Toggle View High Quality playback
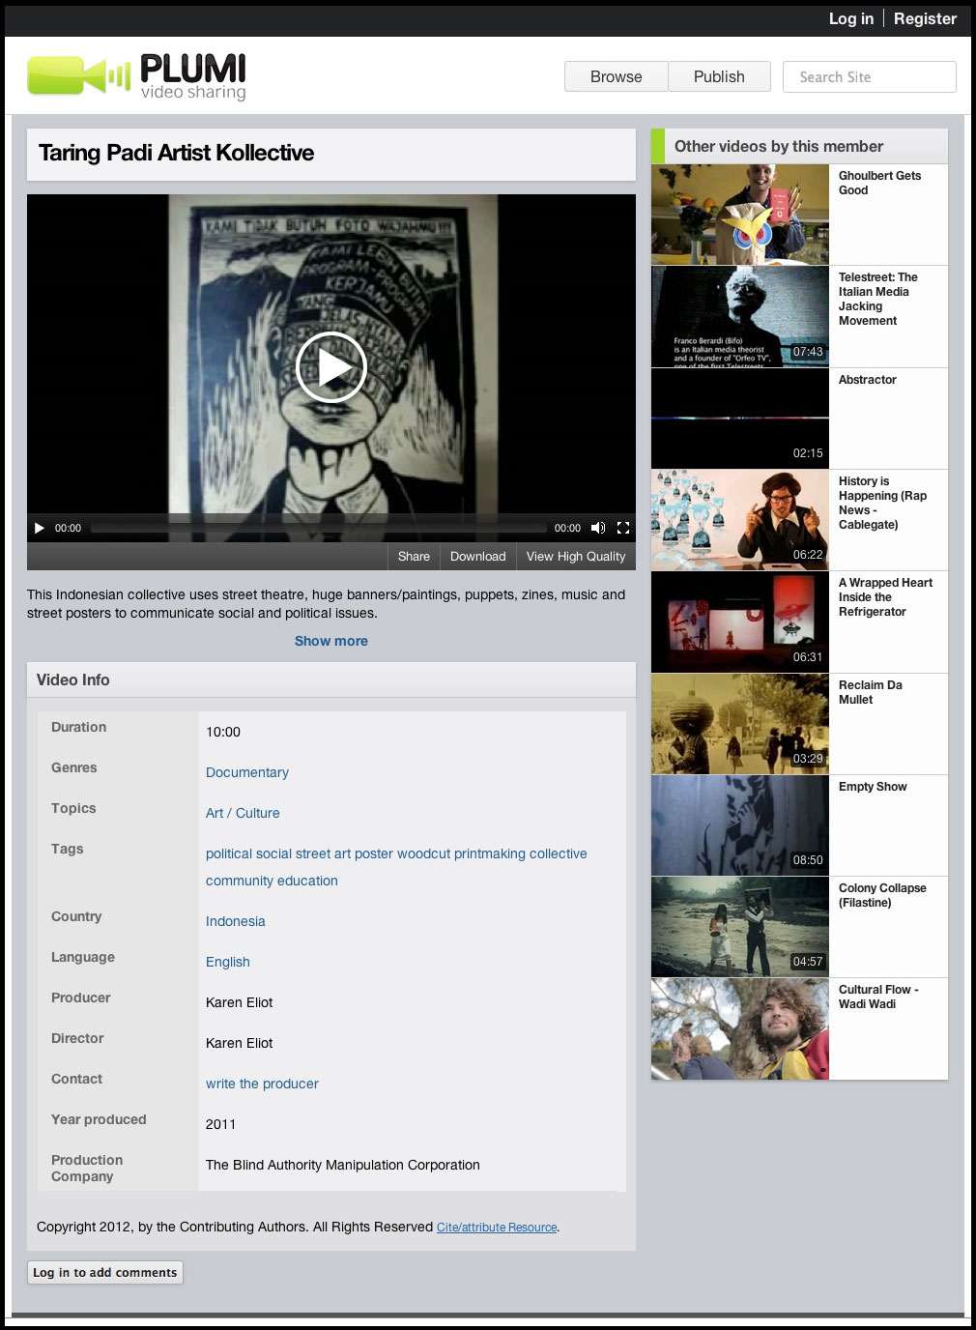Viewport: 976px width, 1330px height. (x=575, y=556)
